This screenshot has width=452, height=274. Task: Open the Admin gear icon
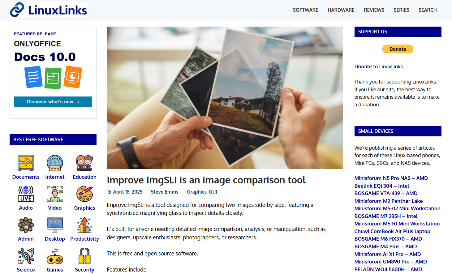(x=26, y=225)
